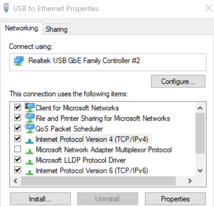Click the Install... button
Image resolution: width=214 pixels, height=207 pixels.
40,199
